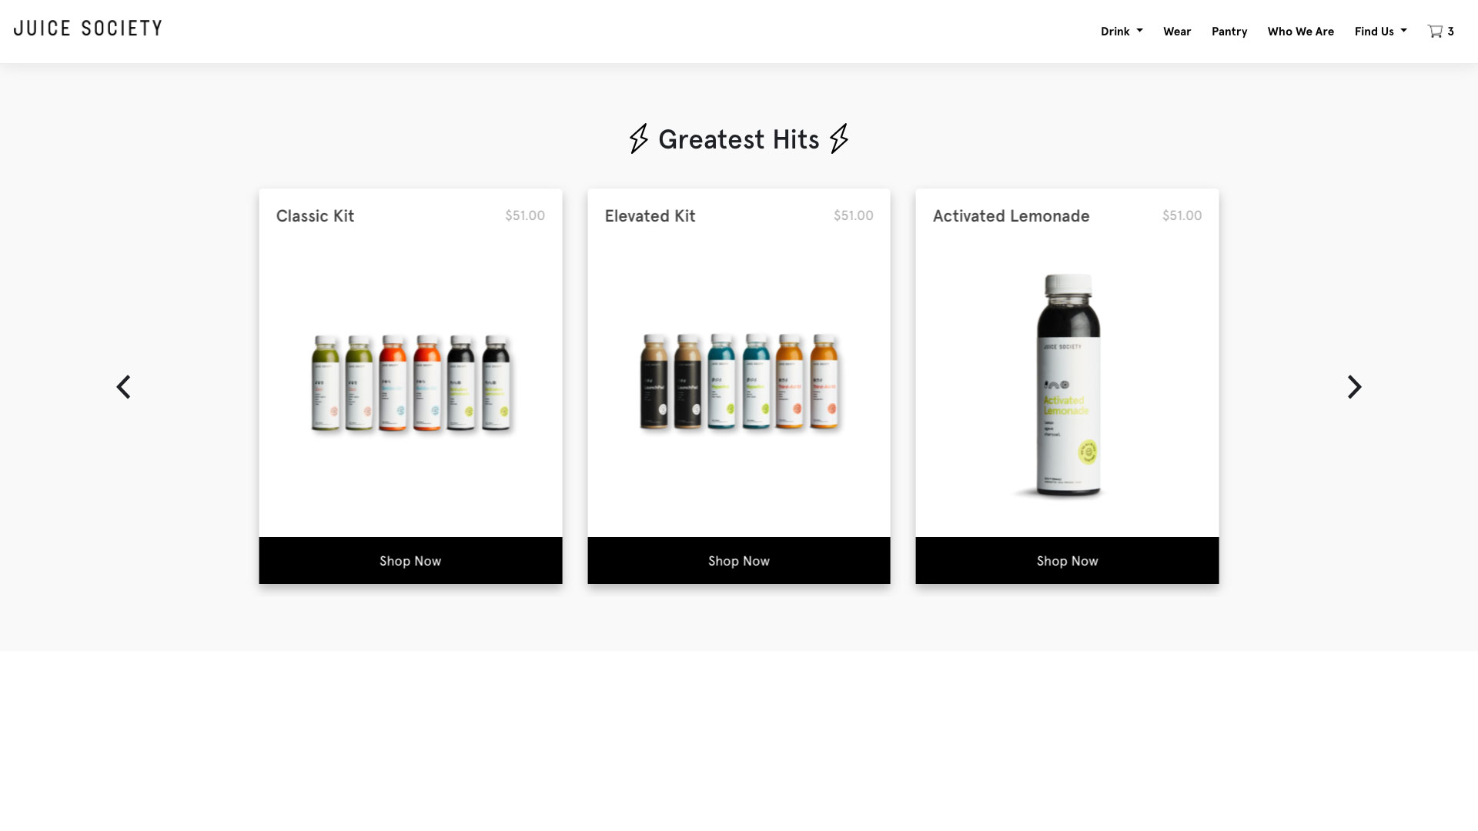This screenshot has height=831, width=1478.
Task: Open the shopping cart icon
Action: pyautogui.click(x=1435, y=32)
